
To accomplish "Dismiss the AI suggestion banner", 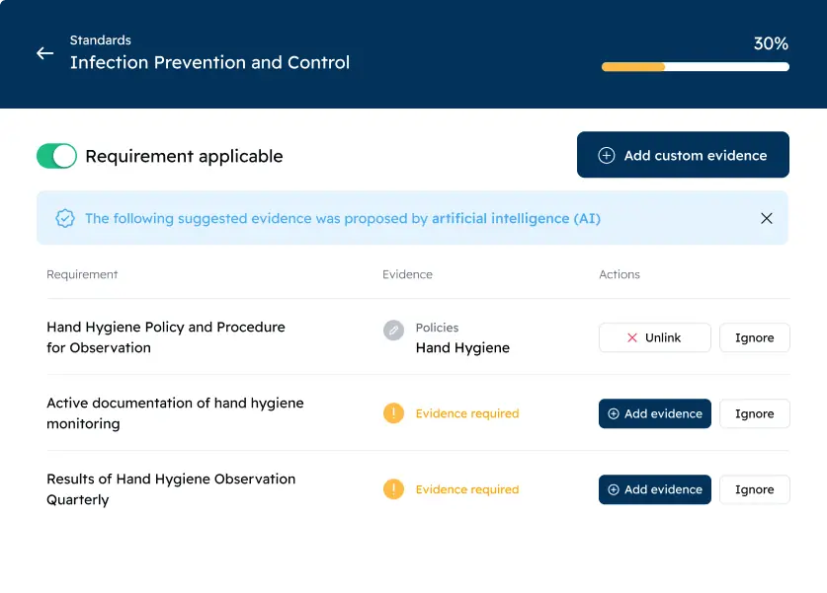I will click(767, 218).
